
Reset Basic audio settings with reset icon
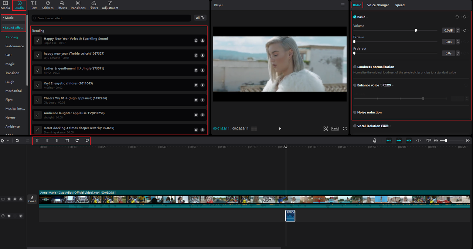[457, 17]
